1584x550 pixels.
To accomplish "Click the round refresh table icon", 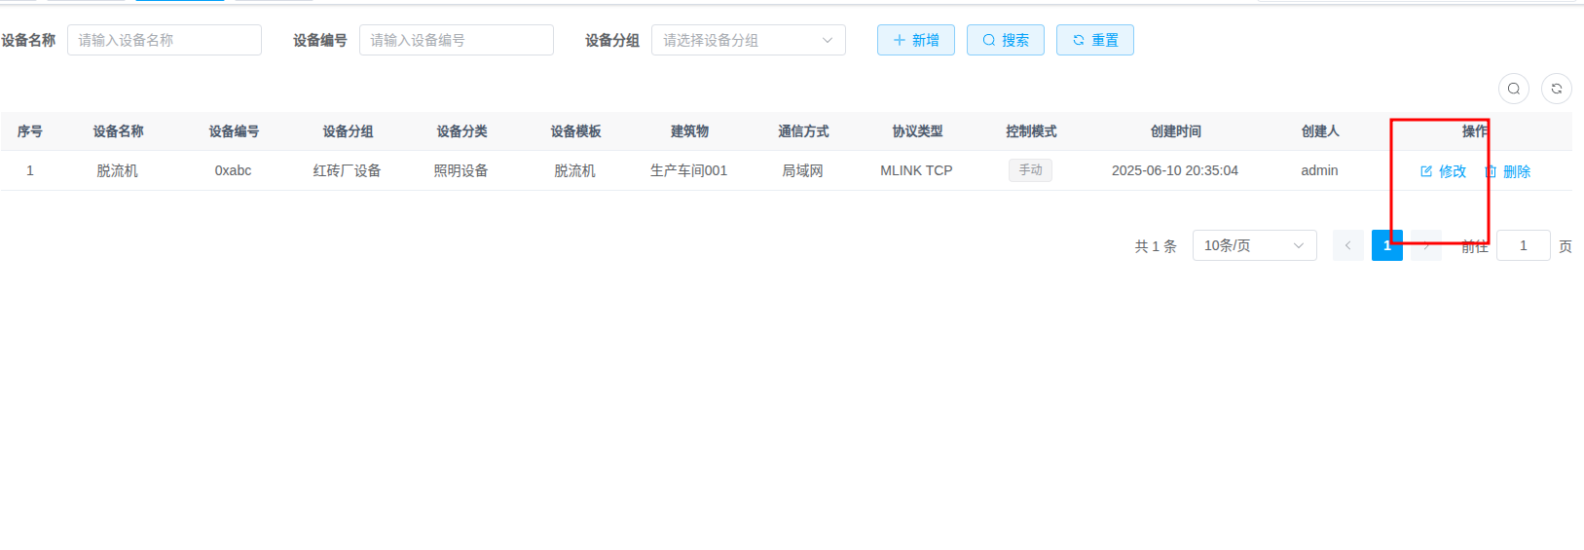I will click(1556, 89).
